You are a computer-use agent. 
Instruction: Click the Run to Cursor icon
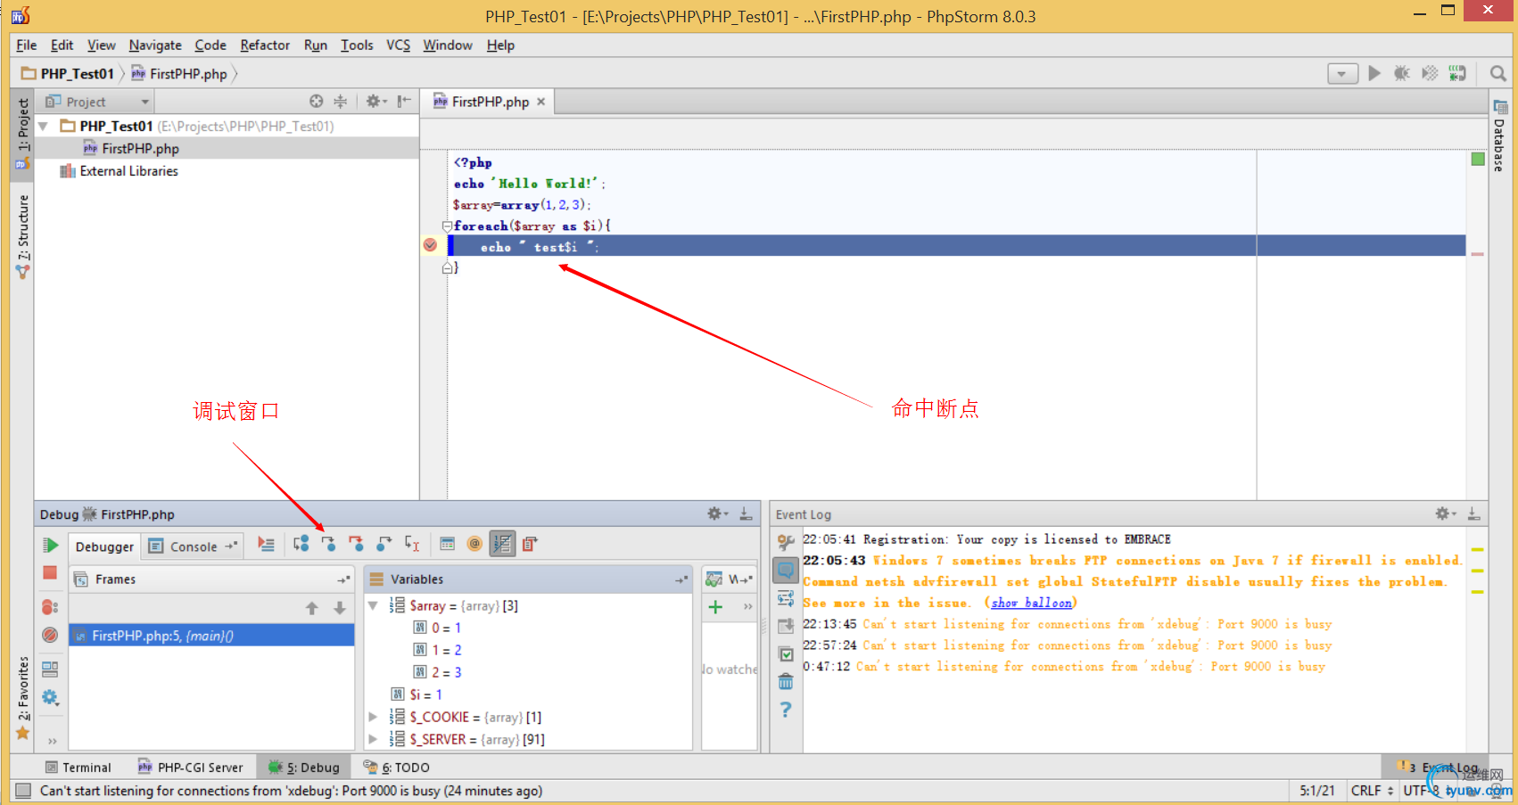click(411, 544)
